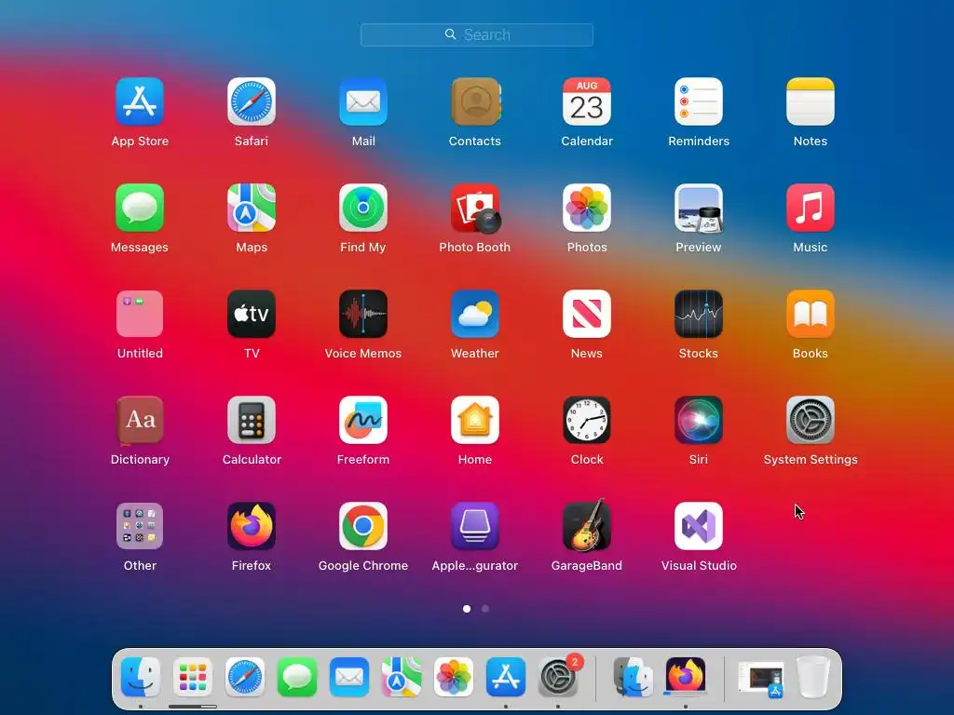Open Photos from the Dock
This screenshot has height=715, width=954.
point(454,677)
